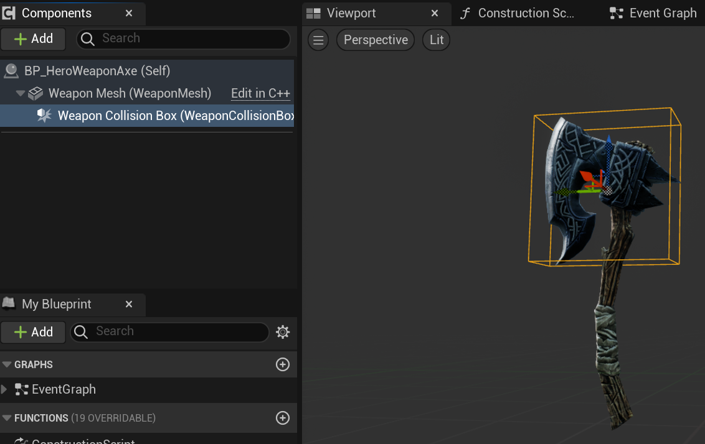The width and height of the screenshot is (705, 444).
Task: Click Add button in Components panel
Action: tap(34, 39)
